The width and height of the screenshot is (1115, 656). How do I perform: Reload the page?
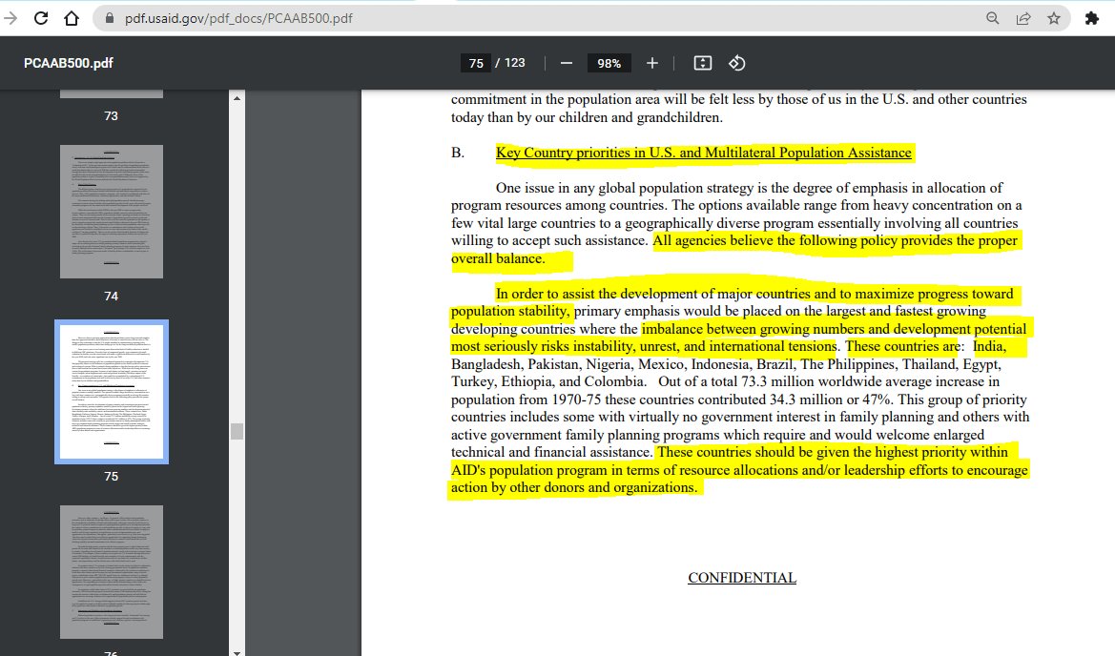tap(41, 18)
